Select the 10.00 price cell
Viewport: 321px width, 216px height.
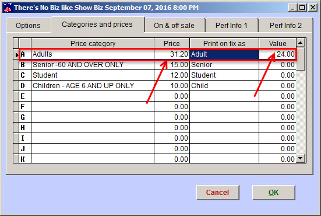[172, 86]
